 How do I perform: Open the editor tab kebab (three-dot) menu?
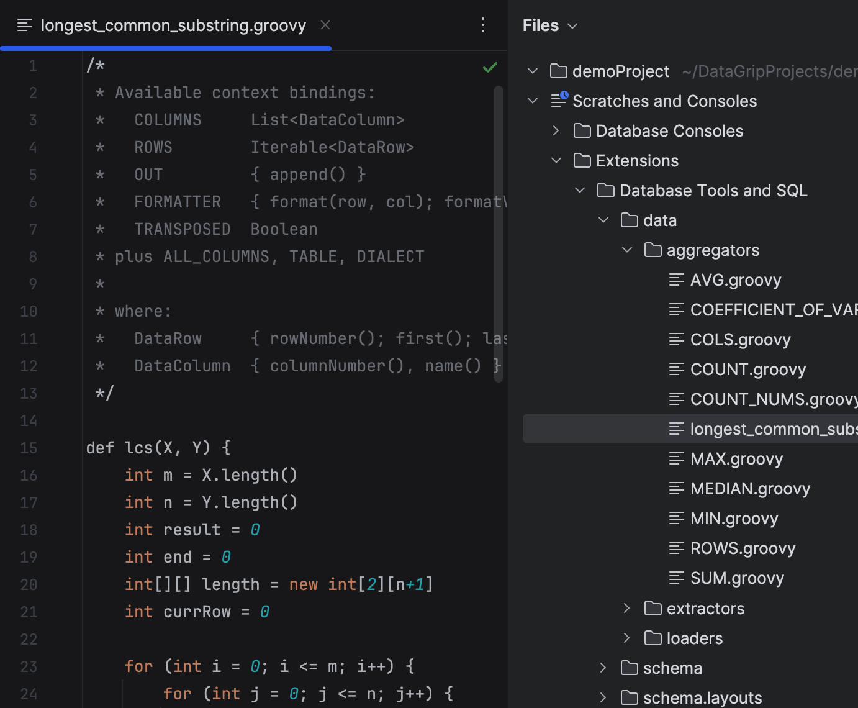pos(483,25)
